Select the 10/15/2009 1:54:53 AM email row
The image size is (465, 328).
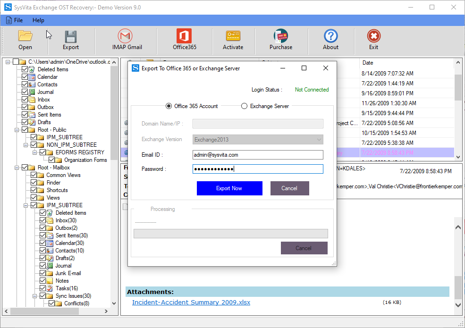click(389, 133)
